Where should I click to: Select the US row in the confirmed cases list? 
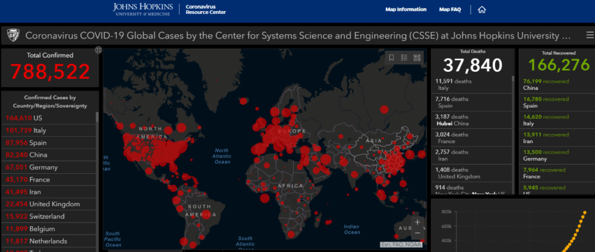point(49,118)
